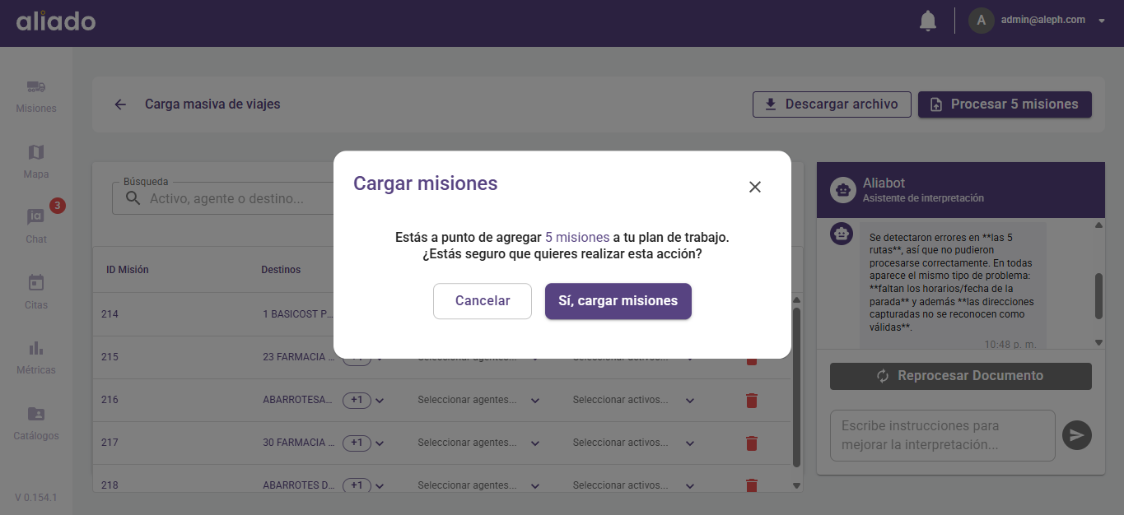Open Misiones truck icon in sidebar
Screen dimensions: 1124x515
tap(36, 87)
